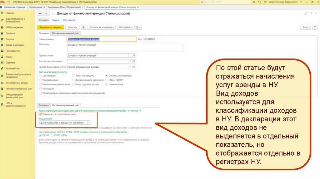Open Способ распределения linked item icon
This screenshot has width=320, height=179.
[134, 61]
